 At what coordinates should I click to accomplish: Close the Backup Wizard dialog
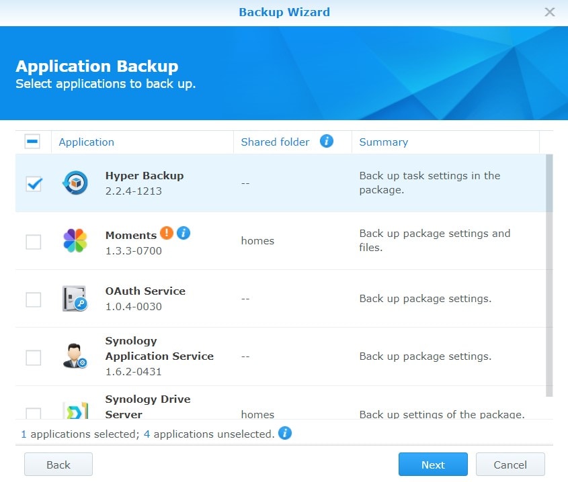(550, 12)
